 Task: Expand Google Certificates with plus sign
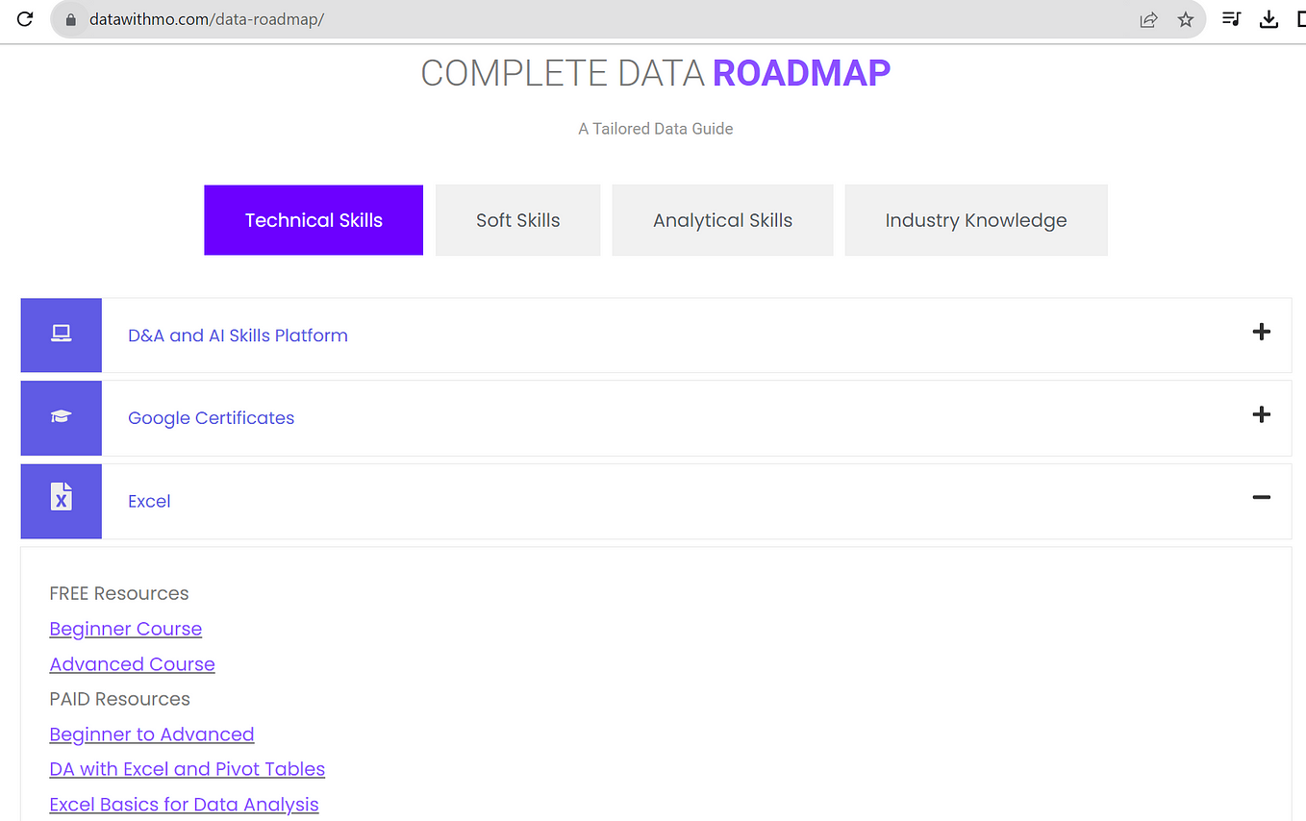tap(1262, 414)
